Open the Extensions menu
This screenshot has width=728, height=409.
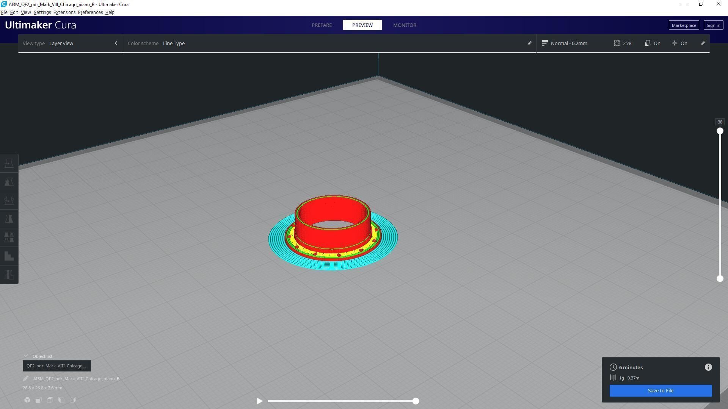[x=64, y=12]
